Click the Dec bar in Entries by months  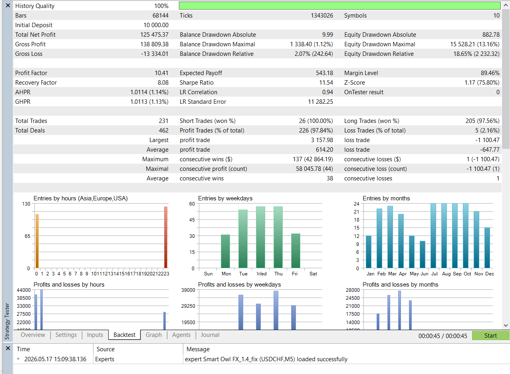click(488, 248)
